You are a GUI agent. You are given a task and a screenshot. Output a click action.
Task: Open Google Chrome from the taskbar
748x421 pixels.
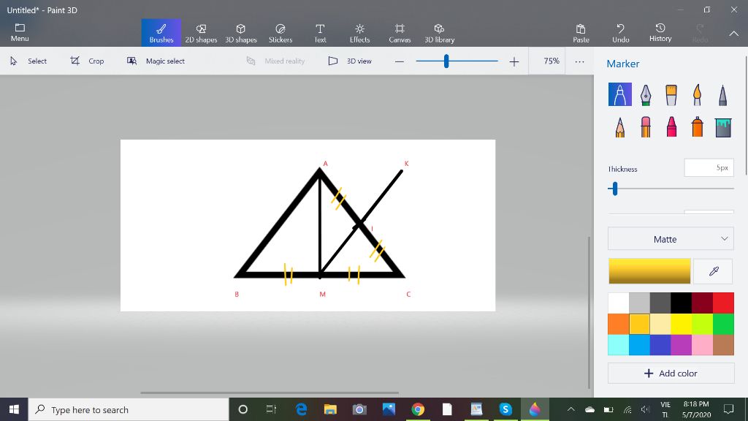tap(418, 409)
